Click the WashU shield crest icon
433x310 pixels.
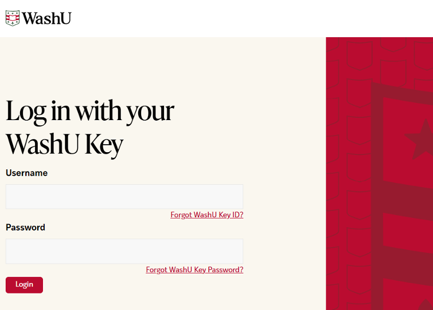coord(13,18)
